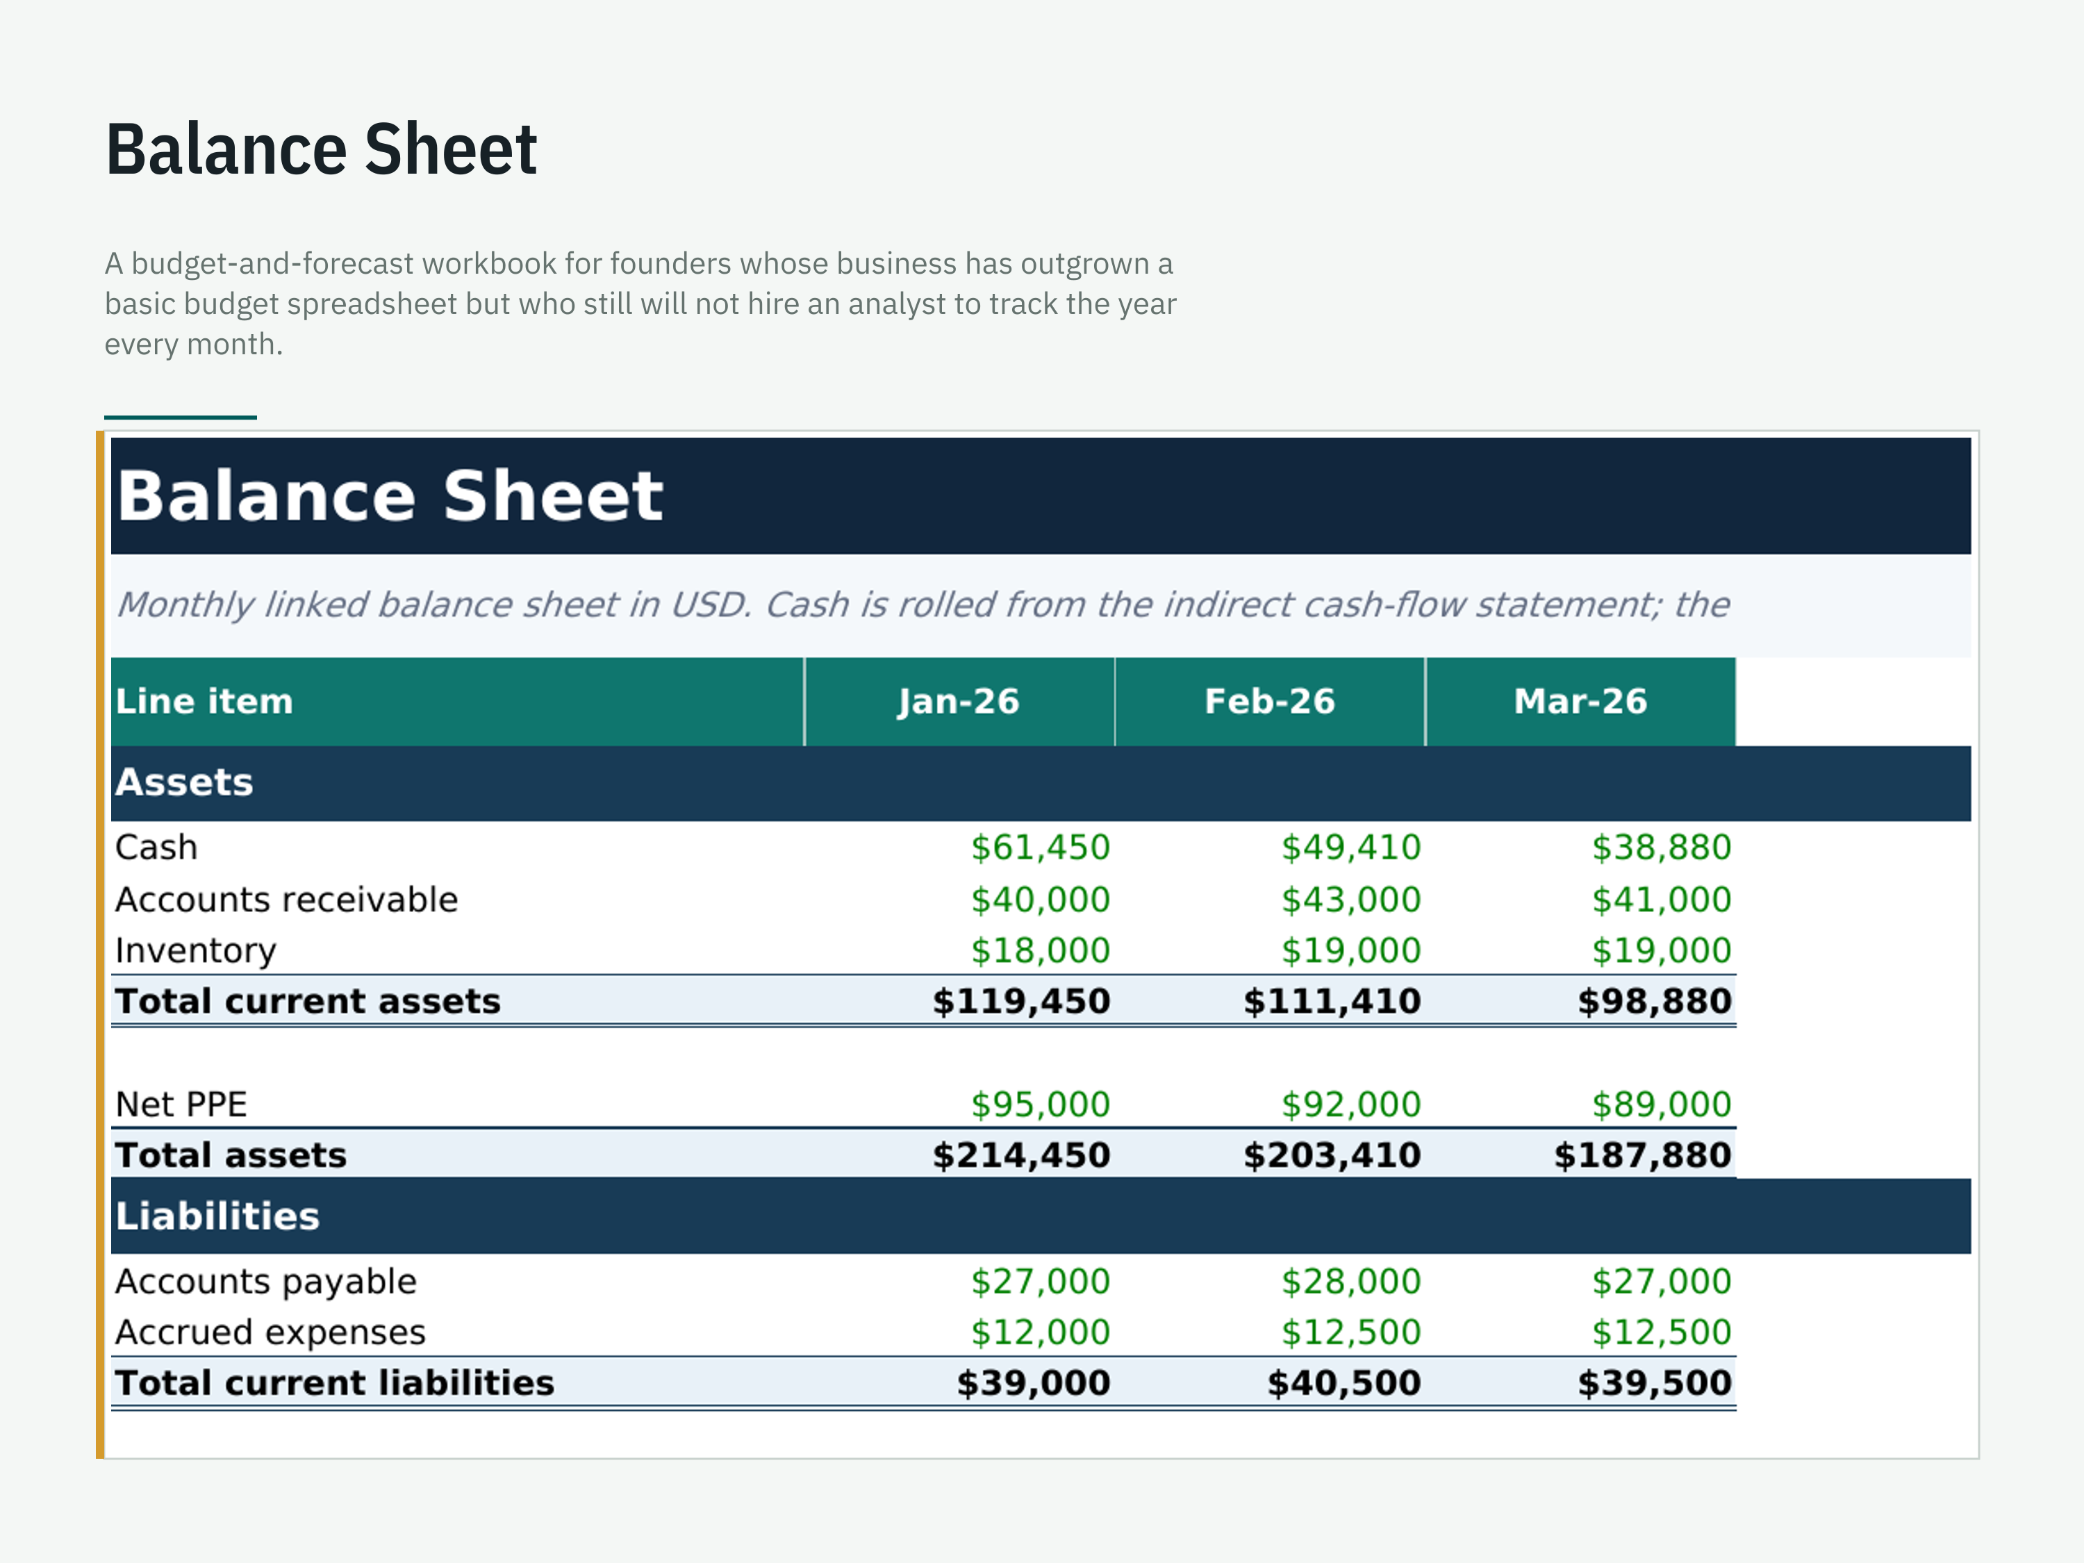Select Accrued expenses Mar-26 value $12,500
Screen dimensions: 2084x1563
[1662, 1332]
